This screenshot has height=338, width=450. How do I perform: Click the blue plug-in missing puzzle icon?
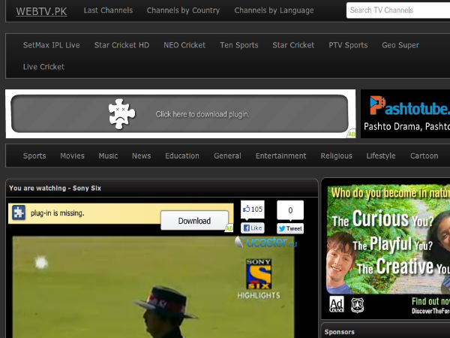click(19, 213)
